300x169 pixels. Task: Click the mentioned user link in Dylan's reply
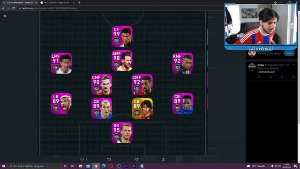pyautogui.click(x=274, y=69)
